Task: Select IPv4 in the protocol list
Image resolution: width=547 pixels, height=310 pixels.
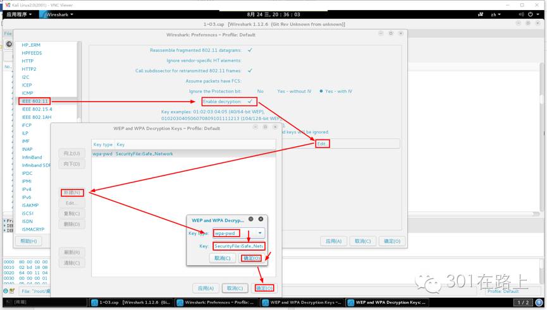Action: point(27,189)
